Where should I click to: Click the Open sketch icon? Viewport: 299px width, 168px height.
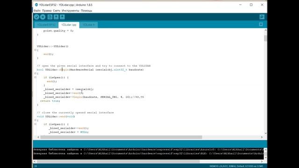tap(56, 17)
